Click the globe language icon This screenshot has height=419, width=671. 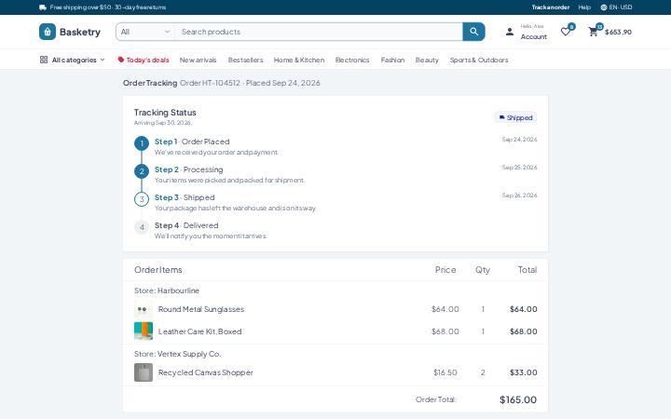(x=603, y=7)
